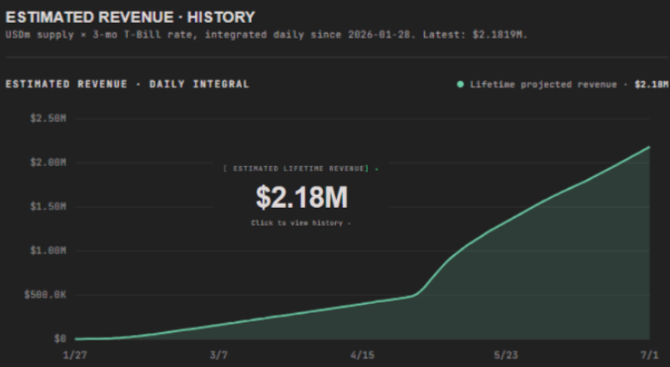The height and width of the screenshot is (367, 670).
Task: Click the 'Lifetime projected revenue' legend label
Action: [543, 84]
